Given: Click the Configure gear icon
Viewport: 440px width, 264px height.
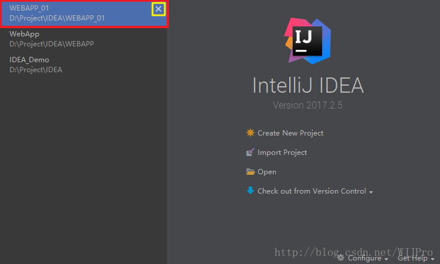Looking at the screenshot, I should coord(341,258).
